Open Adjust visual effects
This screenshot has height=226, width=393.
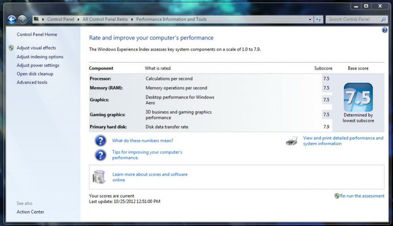(36, 48)
